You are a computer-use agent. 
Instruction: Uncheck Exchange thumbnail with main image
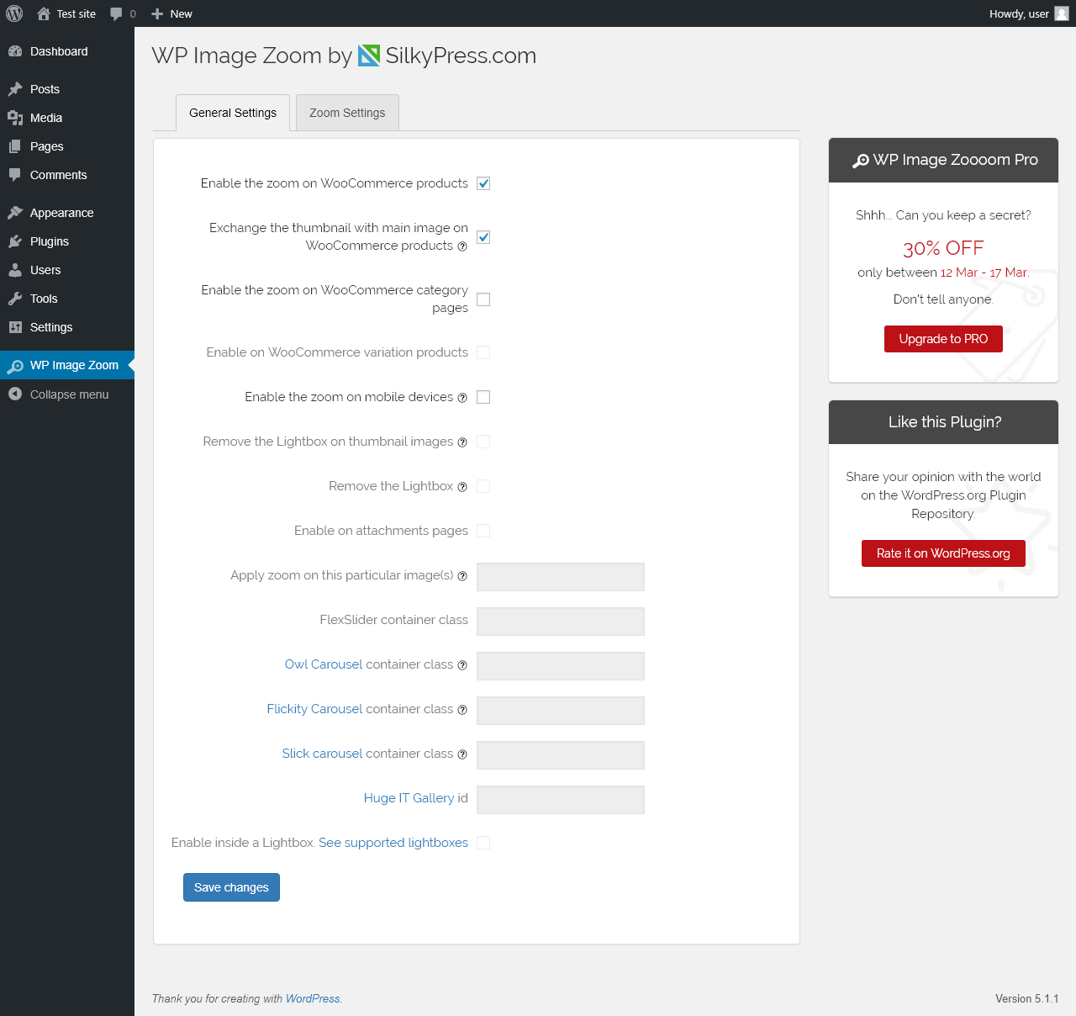pyautogui.click(x=483, y=237)
